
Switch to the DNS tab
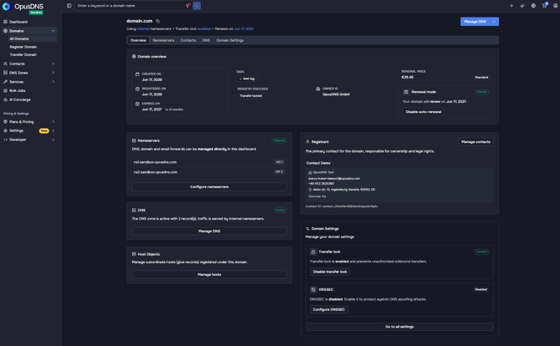pos(206,40)
